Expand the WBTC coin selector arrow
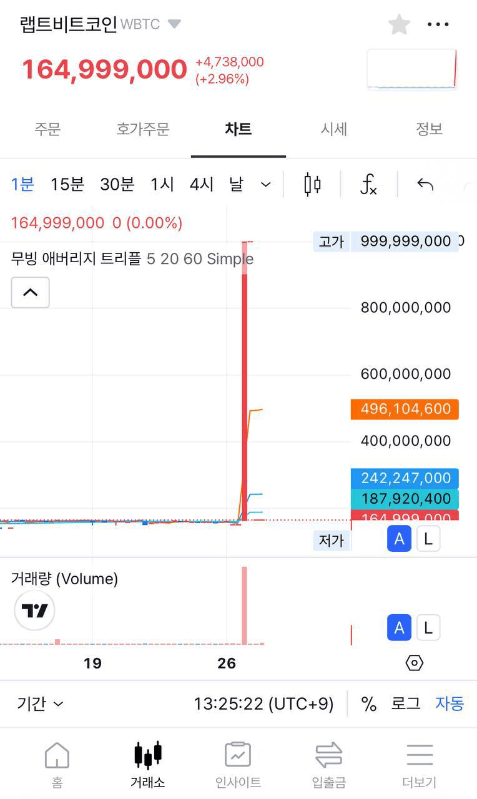Image resolution: width=477 pixels, height=799 pixels. (175, 24)
